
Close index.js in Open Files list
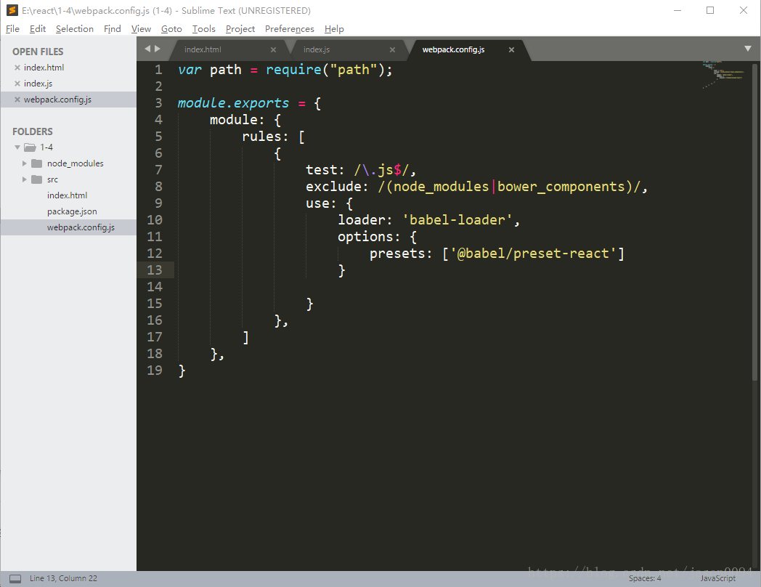tap(17, 84)
